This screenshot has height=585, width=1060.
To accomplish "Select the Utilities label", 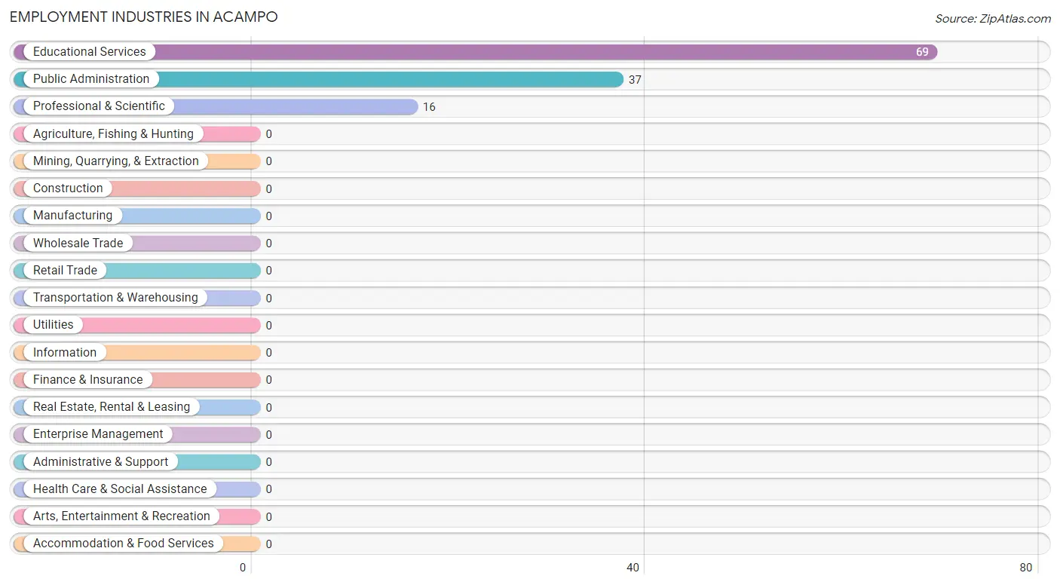I will (54, 325).
